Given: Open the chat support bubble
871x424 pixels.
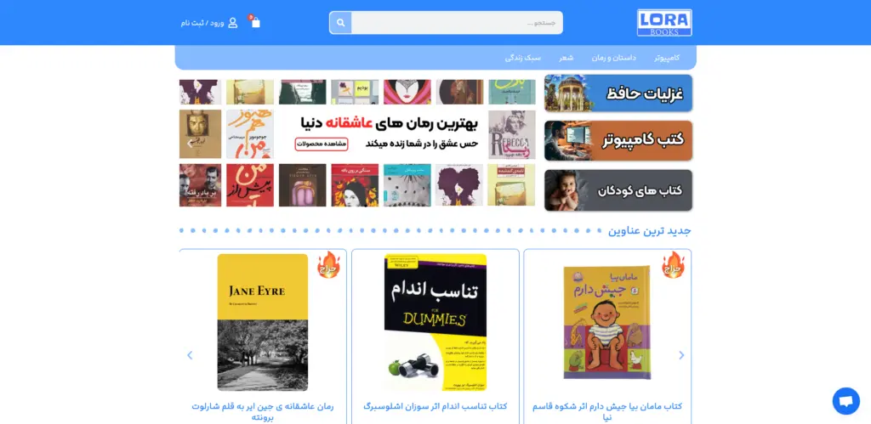Looking at the screenshot, I should [845, 401].
